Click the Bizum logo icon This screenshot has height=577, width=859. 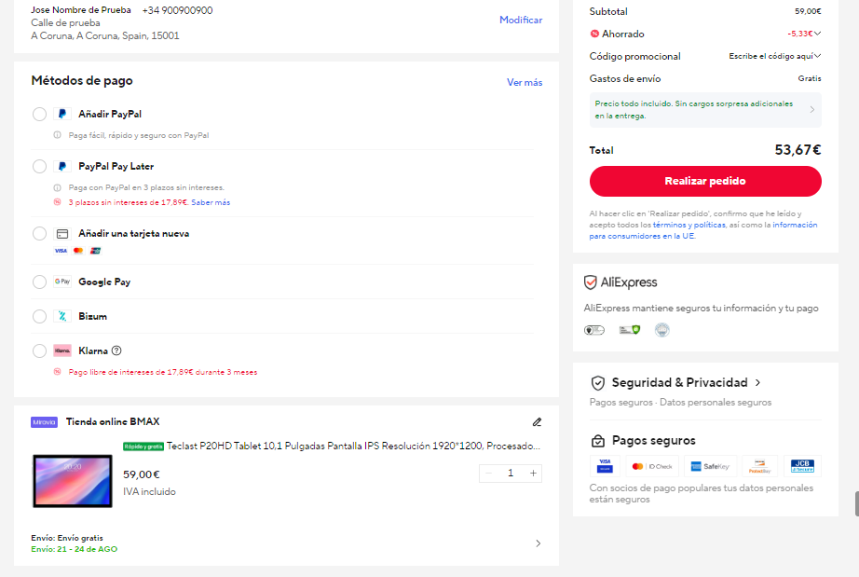click(62, 316)
